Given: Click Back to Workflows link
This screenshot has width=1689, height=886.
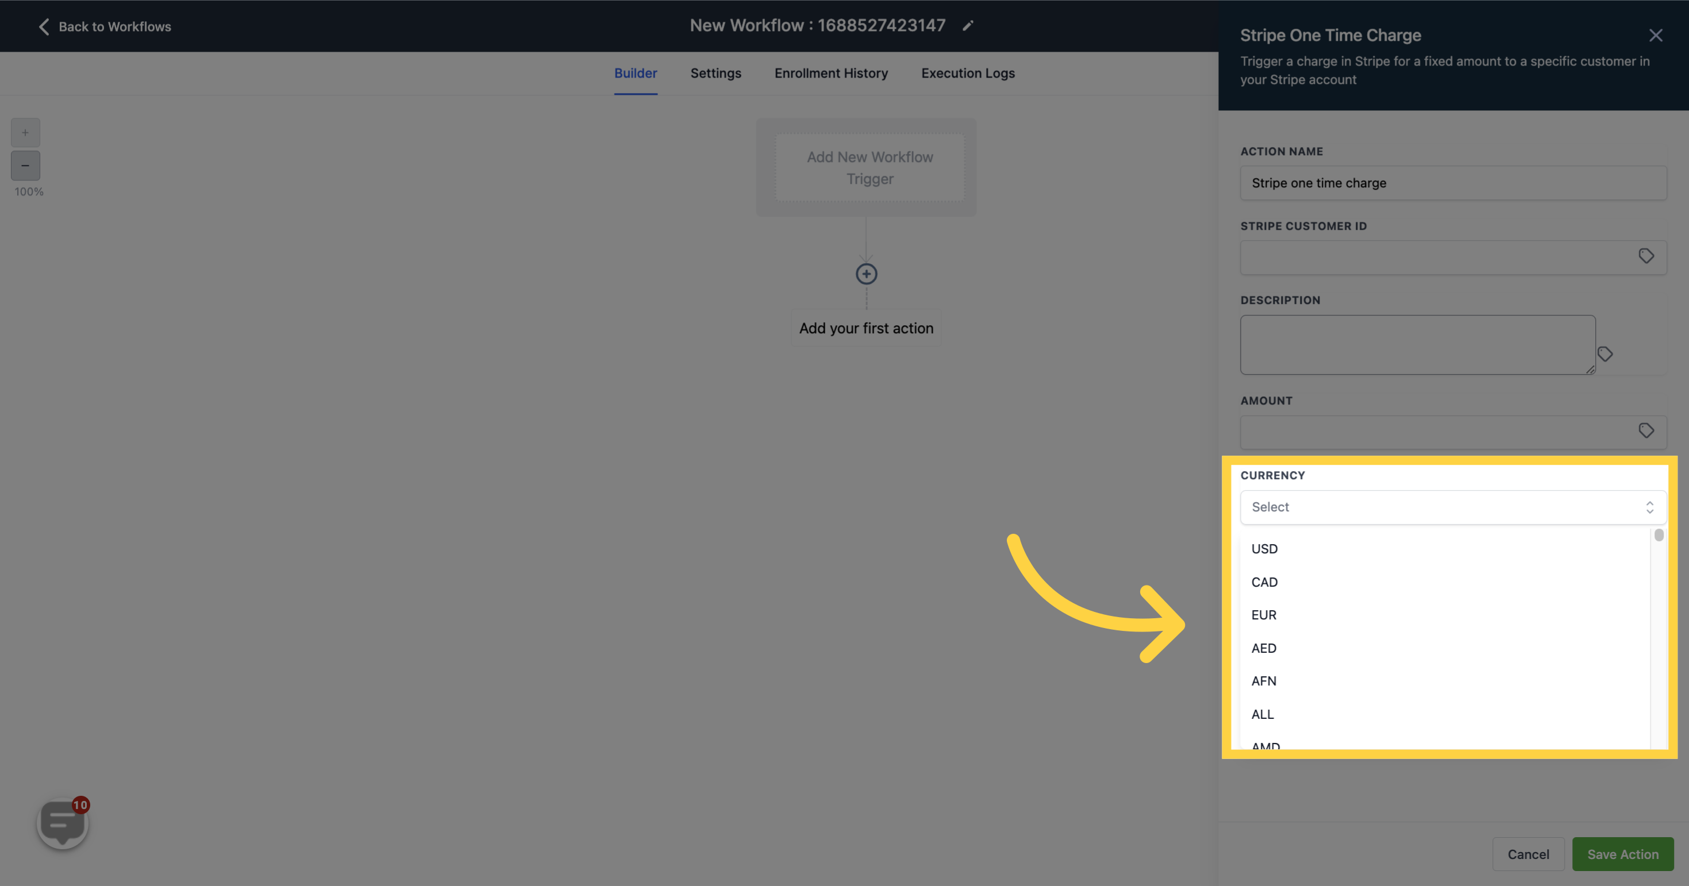Looking at the screenshot, I should [115, 27].
